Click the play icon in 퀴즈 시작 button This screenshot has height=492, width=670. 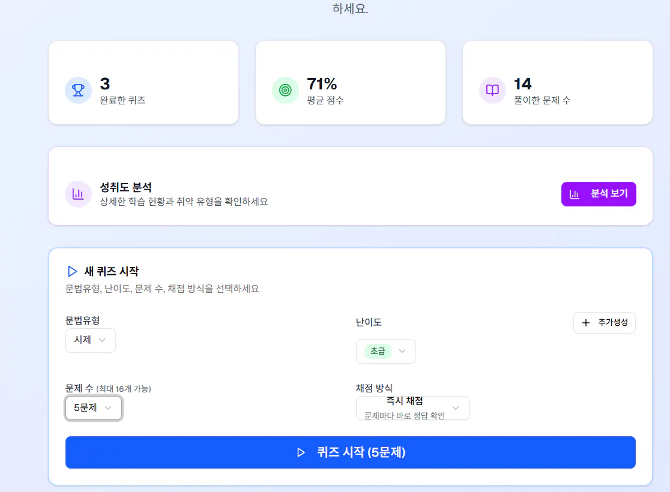click(x=301, y=452)
